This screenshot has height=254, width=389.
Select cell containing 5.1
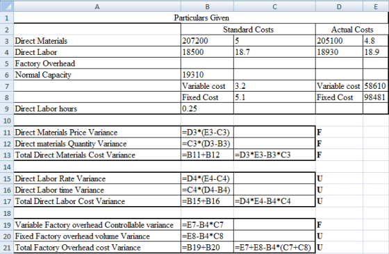(x=274, y=97)
